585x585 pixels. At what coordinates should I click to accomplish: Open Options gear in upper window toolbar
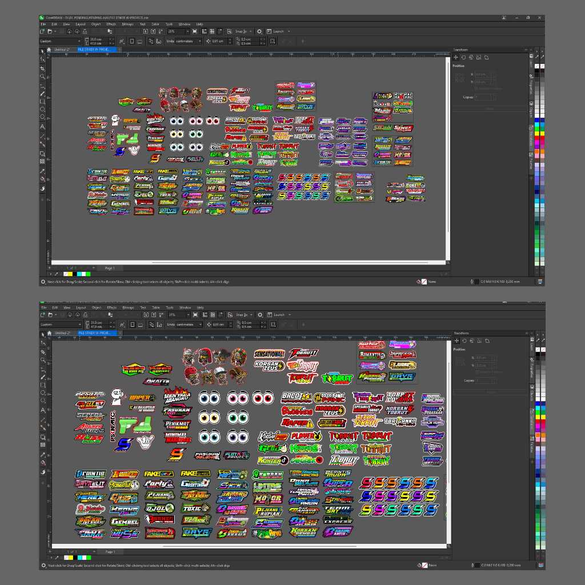click(259, 31)
